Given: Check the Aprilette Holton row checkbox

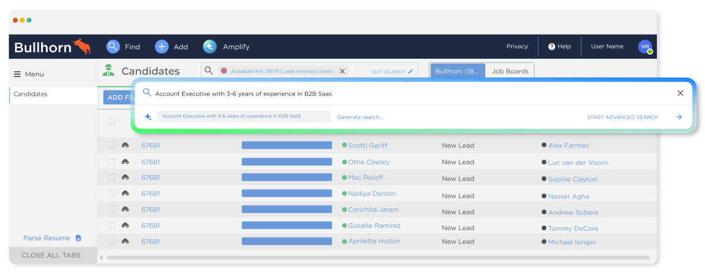Looking at the screenshot, I should click(x=112, y=241).
